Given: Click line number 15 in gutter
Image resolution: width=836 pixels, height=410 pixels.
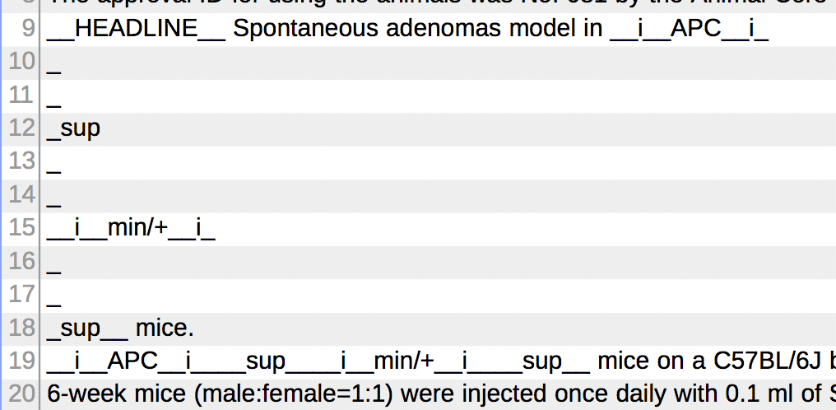Looking at the screenshot, I should click(x=22, y=228).
